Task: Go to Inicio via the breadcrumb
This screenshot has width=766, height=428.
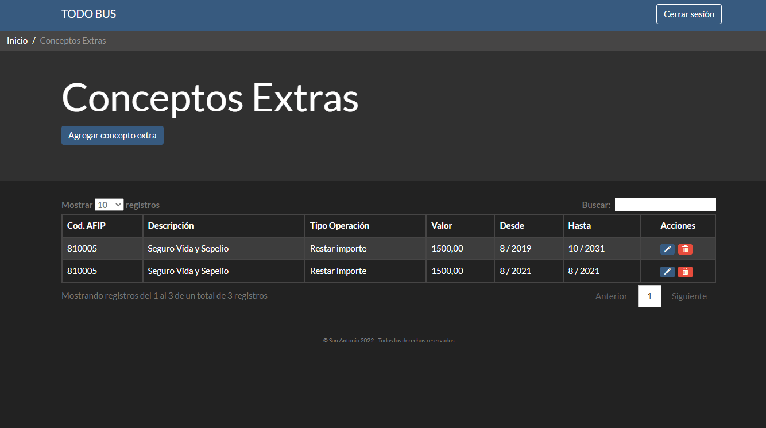Action: [17, 41]
